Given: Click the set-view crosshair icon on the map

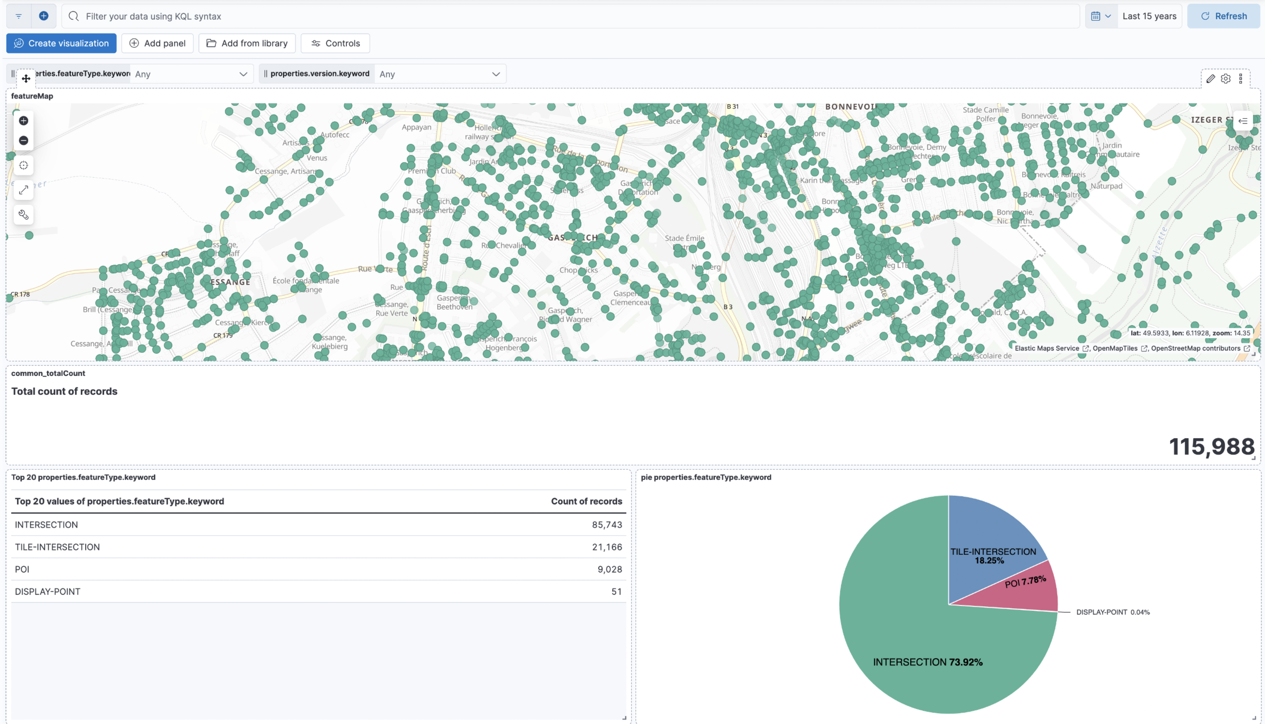Looking at the screenshot, I should point(23,165).
